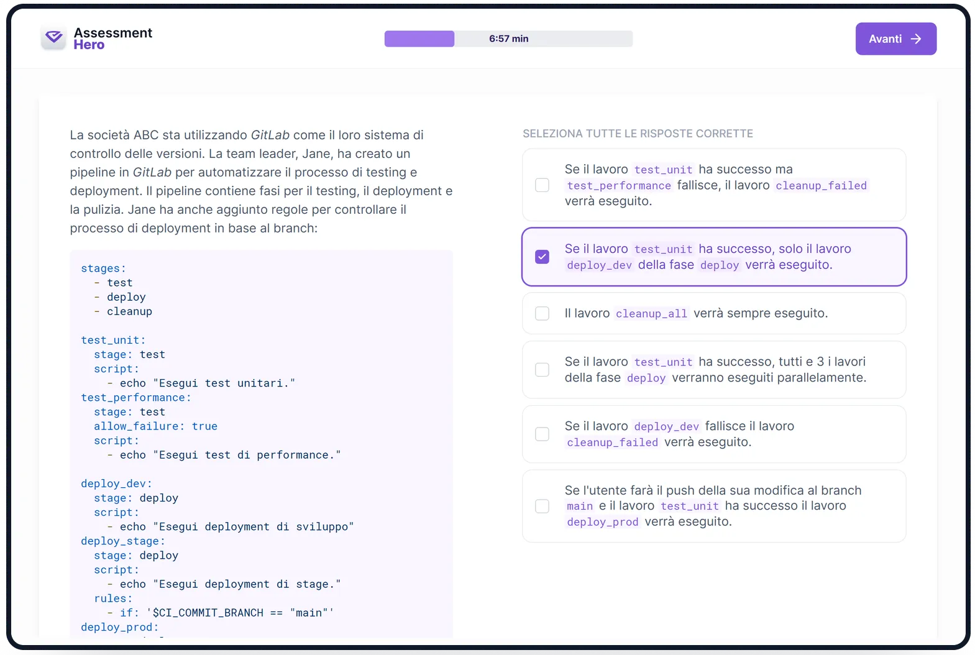Click the 'echo "Esegui test unitari."' line
This screenshot has width=975, height=655.
201,383
